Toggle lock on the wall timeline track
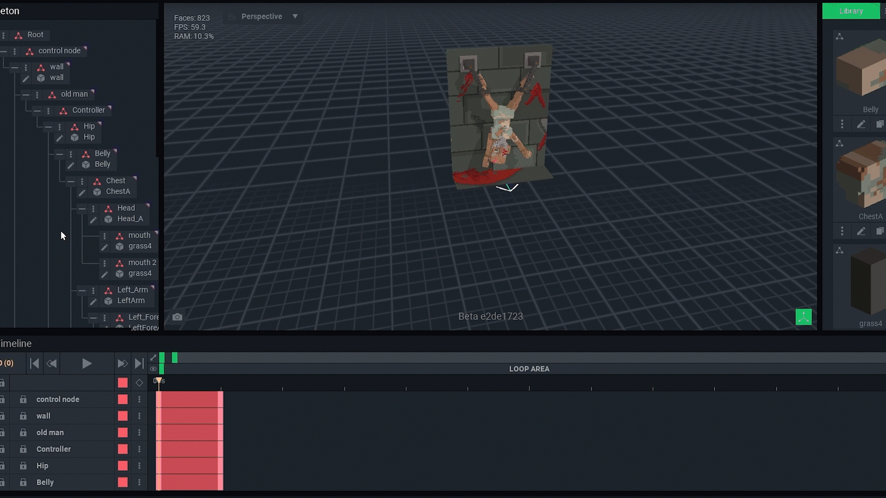 click(x=23, y=416)
